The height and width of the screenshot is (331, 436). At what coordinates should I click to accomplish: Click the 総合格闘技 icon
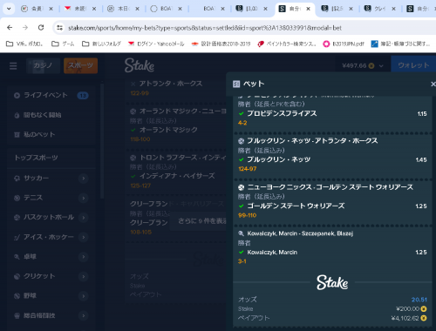click(17, 315)
